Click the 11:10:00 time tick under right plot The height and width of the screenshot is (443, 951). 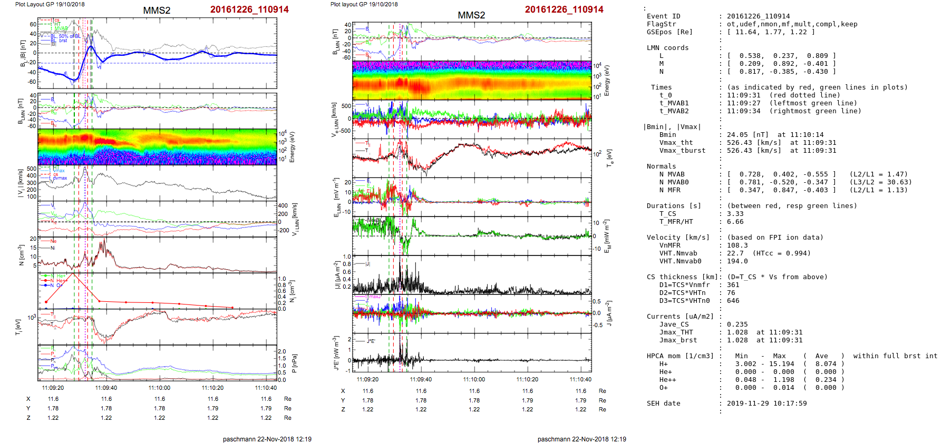point(474,379)
